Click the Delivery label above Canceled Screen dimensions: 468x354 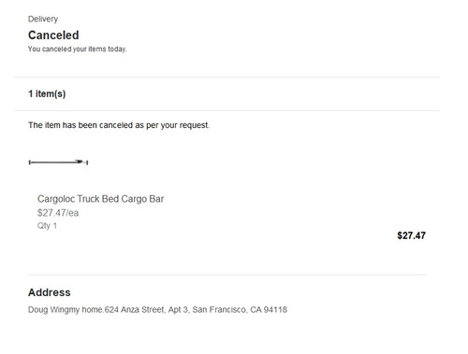point(43,19)
